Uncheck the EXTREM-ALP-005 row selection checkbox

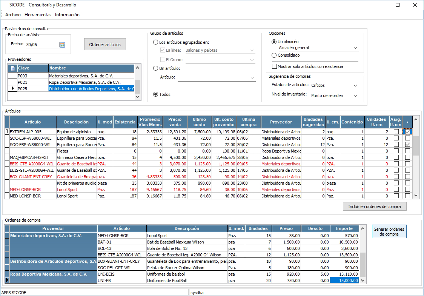click(407, 132)
